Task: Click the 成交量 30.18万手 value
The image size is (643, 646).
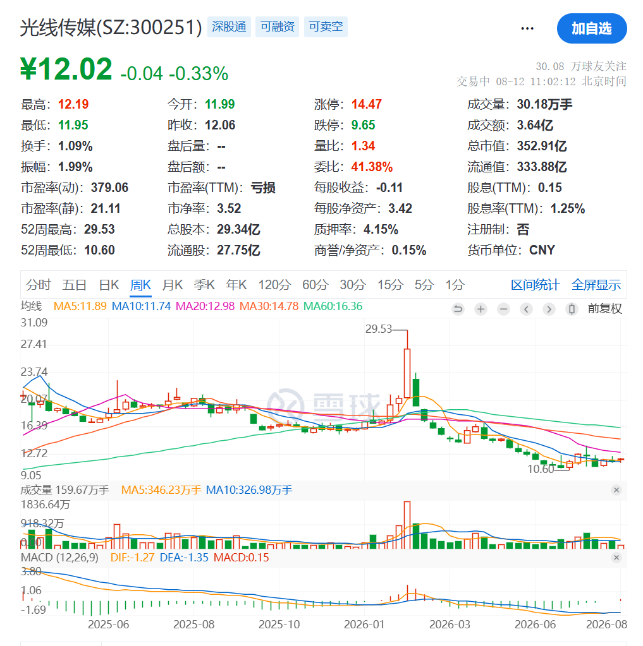Action: point(544,104)
